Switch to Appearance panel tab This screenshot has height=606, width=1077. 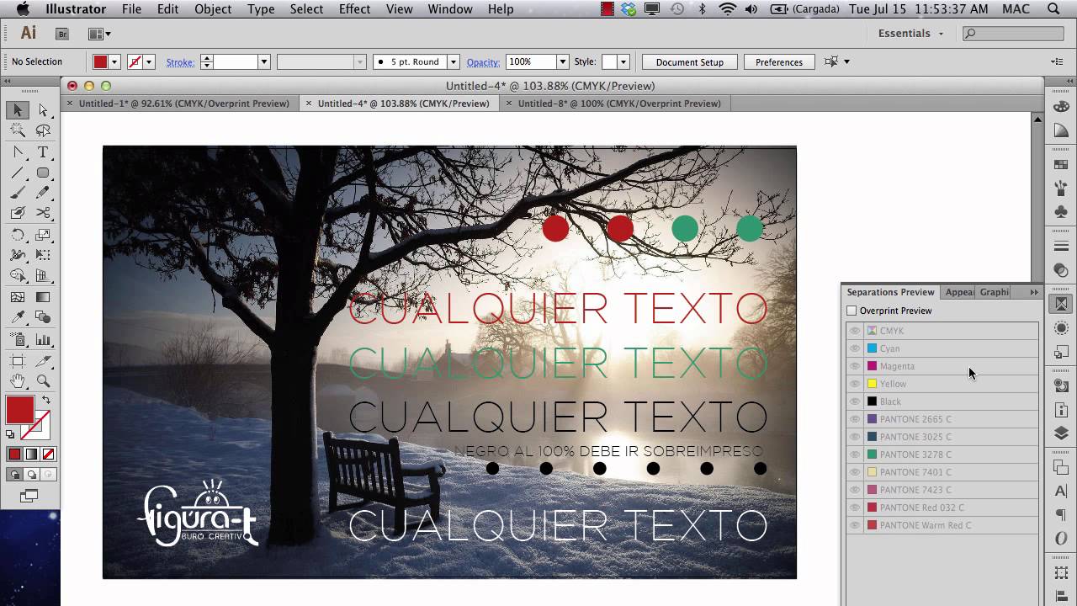coord(959,292)
